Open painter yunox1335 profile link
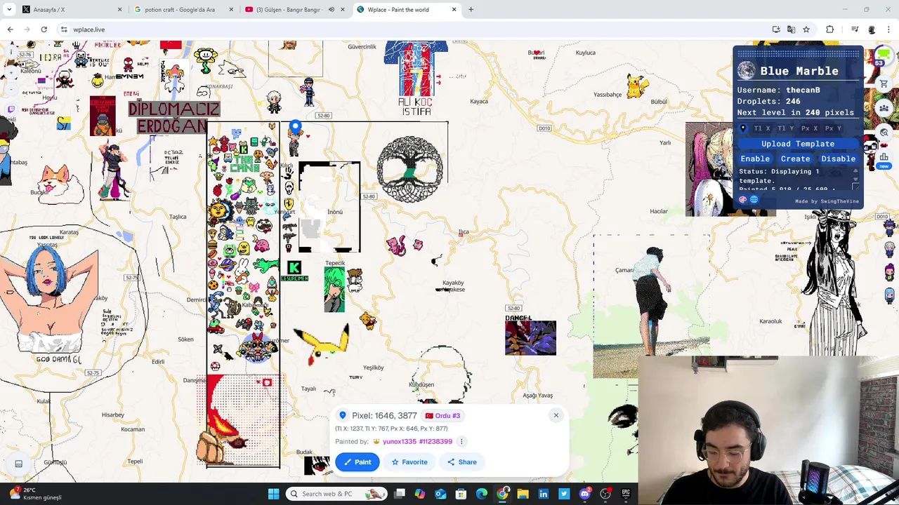This screenshot has height=505, width=899. click(x=417, y=441)
